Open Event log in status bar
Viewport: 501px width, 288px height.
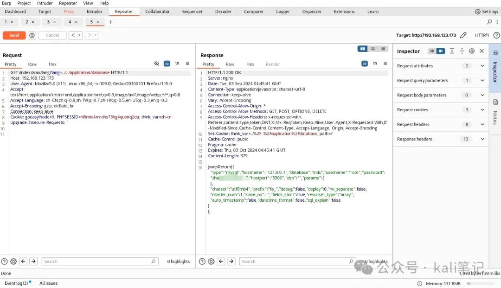[x=16, y=283]
